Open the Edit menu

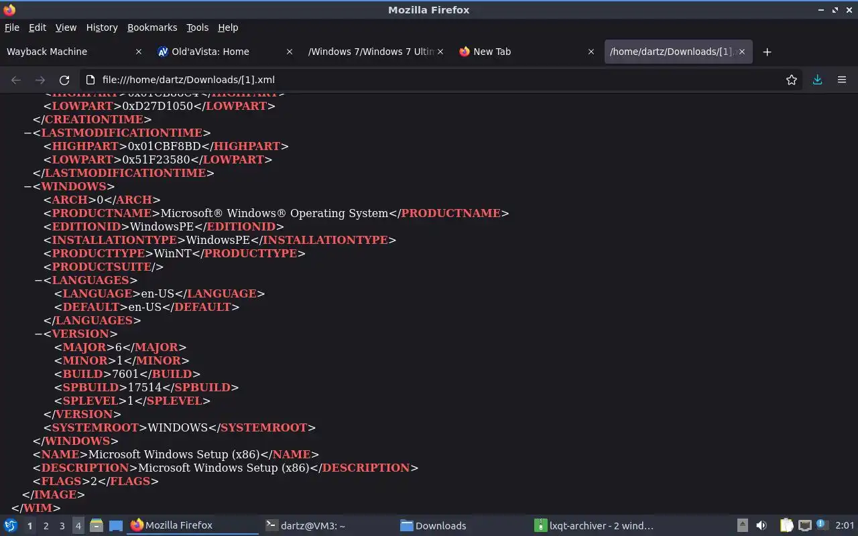(x=38, y=27)
